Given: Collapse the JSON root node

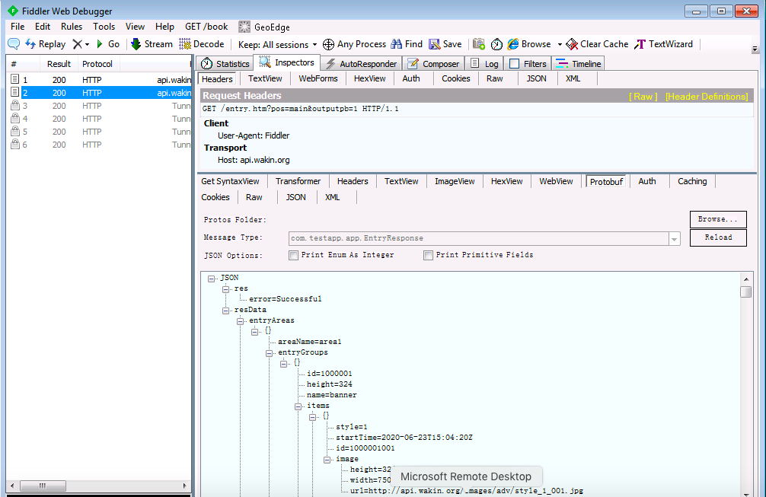Looking at the screenshot, I should pyautogui.click(x=211, y=279).
